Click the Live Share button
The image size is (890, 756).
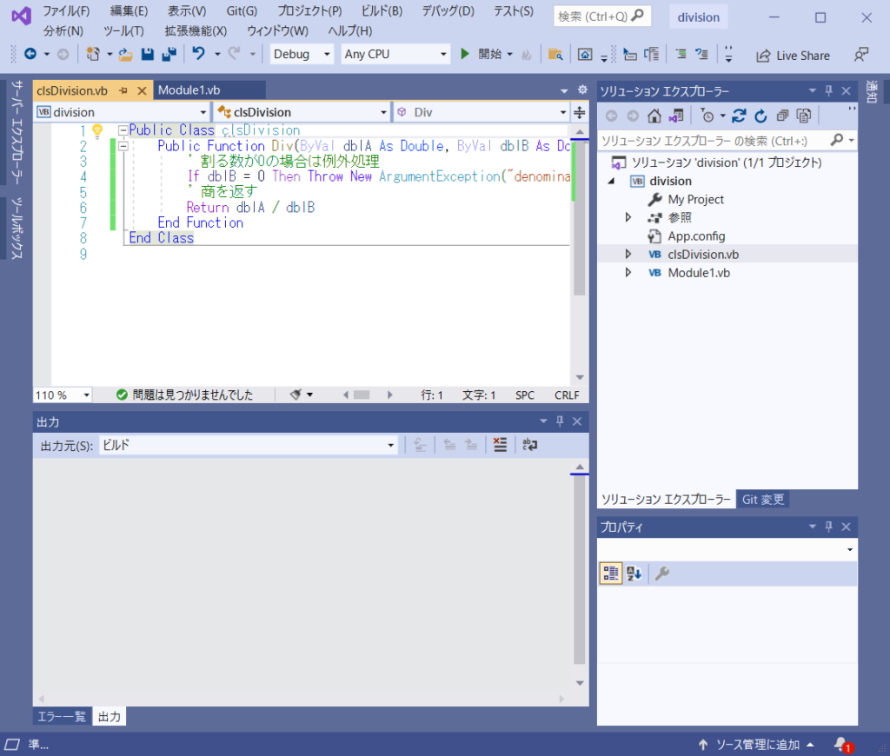tap(793, 55)
